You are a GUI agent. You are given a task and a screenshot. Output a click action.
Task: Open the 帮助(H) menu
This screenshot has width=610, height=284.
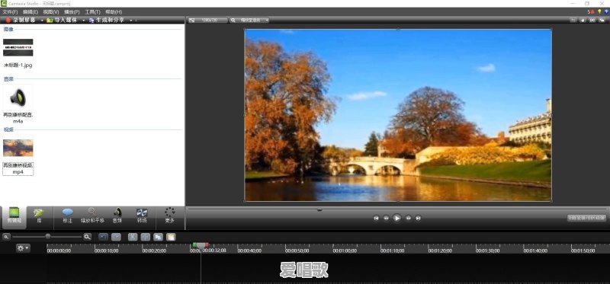click(114, 12)
